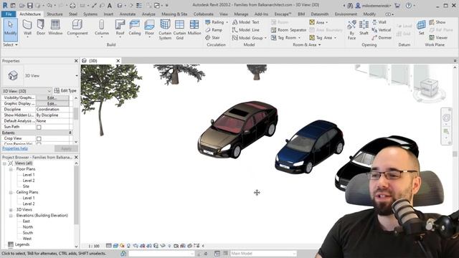
Task: Click the Ramp tool
Action: (214, 30)
